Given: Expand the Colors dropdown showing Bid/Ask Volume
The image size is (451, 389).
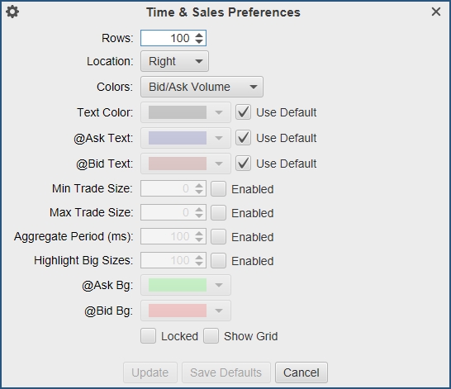Looking at the screenshot, I should (202, 87).
